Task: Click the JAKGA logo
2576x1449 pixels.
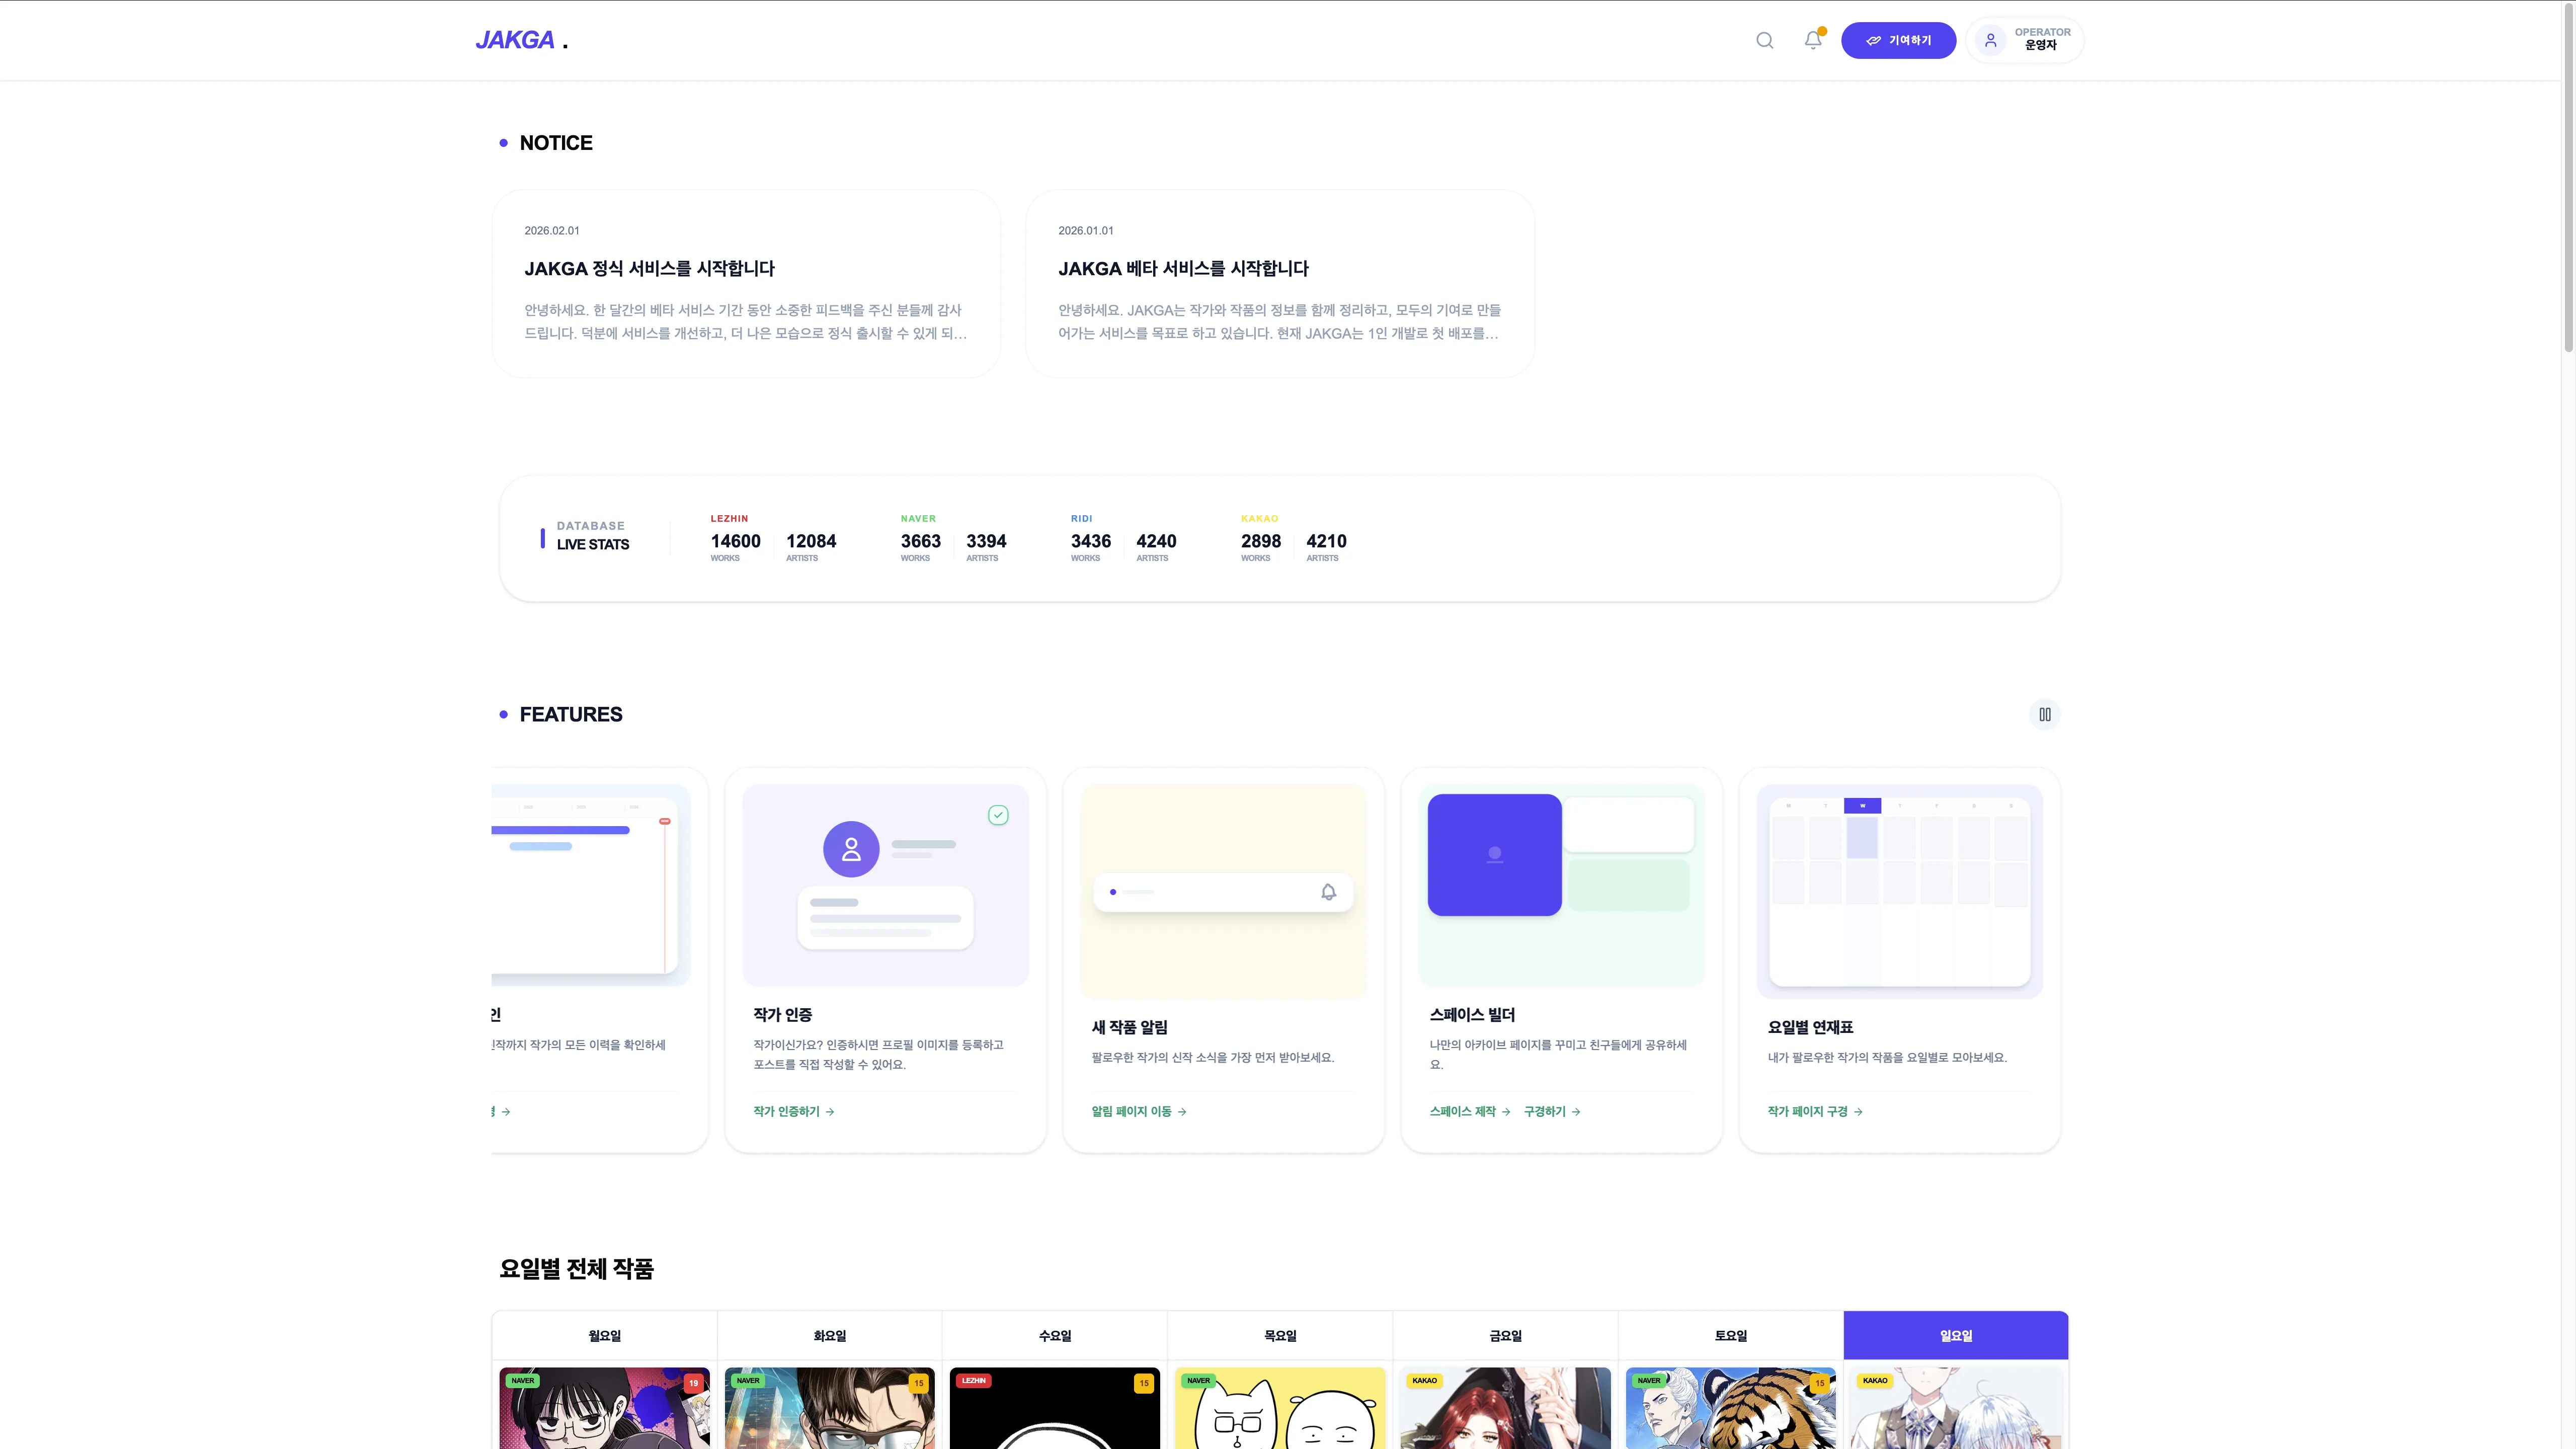Action: [x=516, y=40]
